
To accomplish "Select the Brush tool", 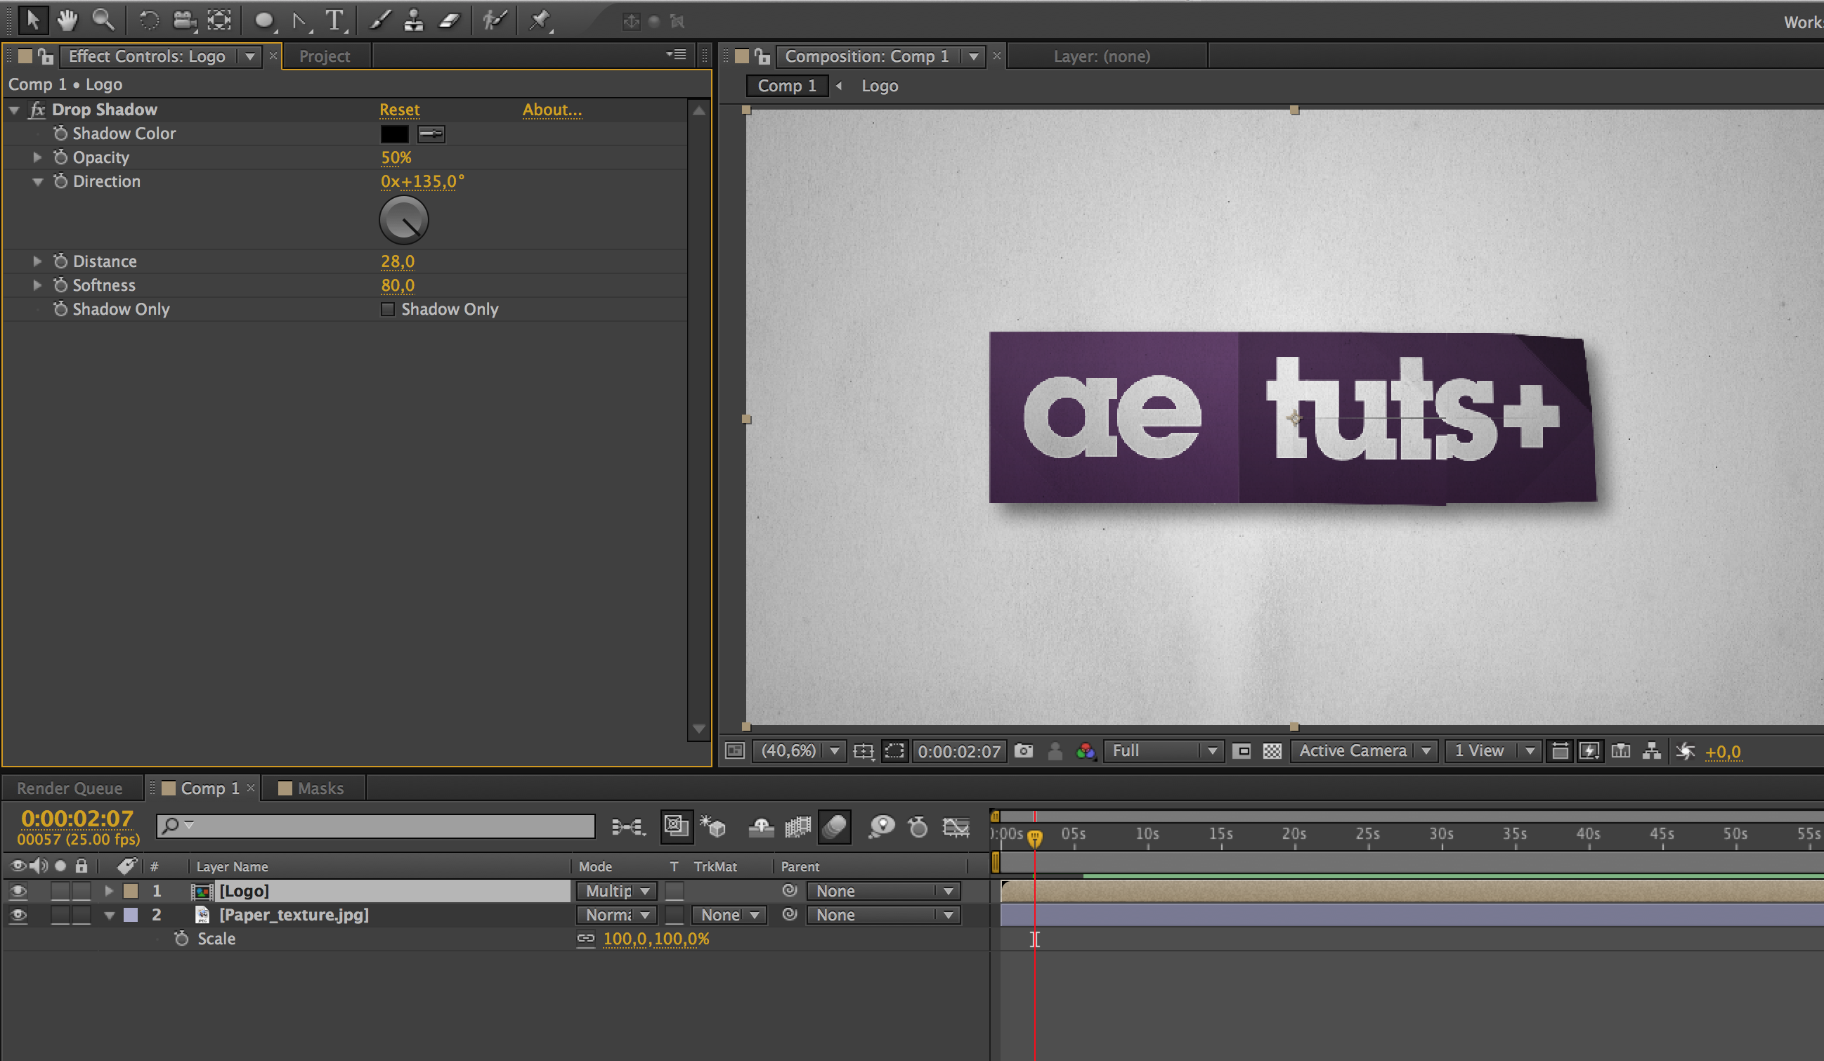I will [380, 20].
